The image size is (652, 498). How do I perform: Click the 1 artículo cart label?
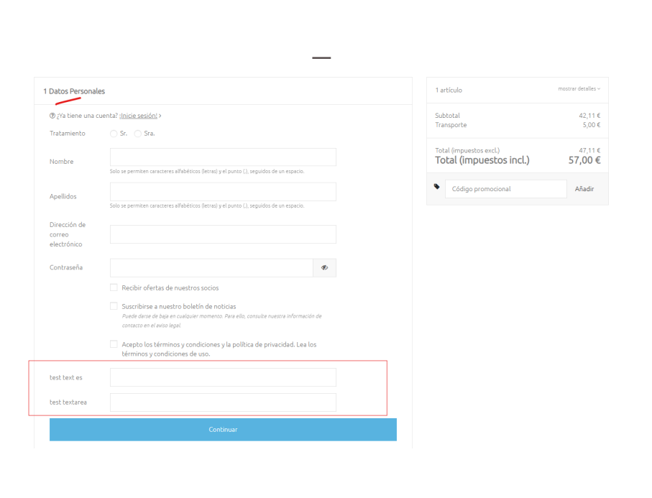tap(449, 90)
